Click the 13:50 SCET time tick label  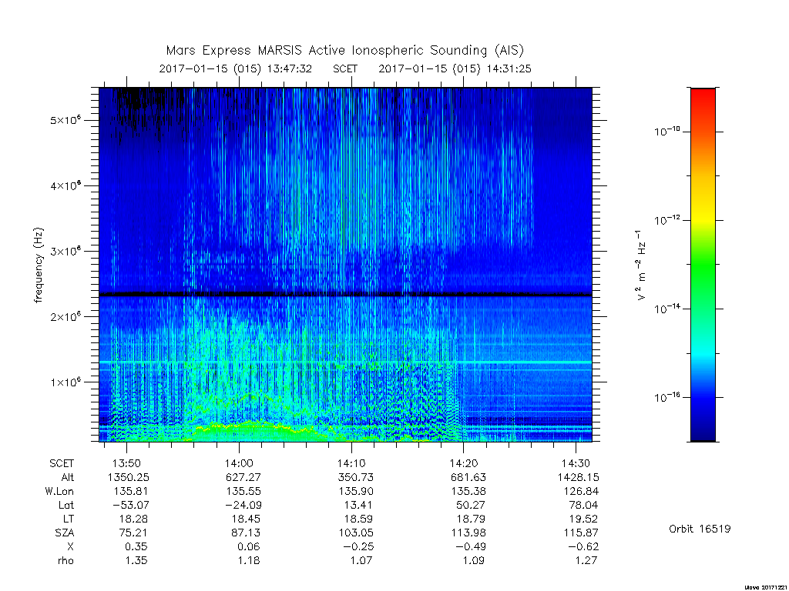click(x=127, y=462)
